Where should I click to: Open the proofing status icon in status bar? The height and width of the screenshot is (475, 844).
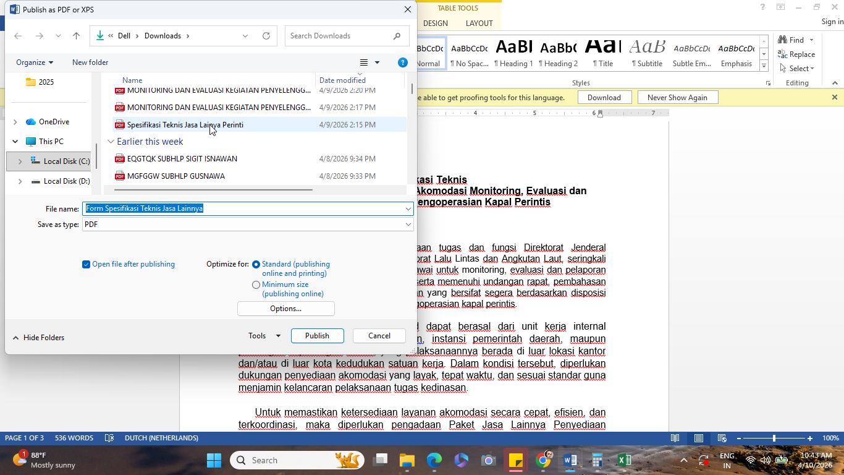click(109, 438)
